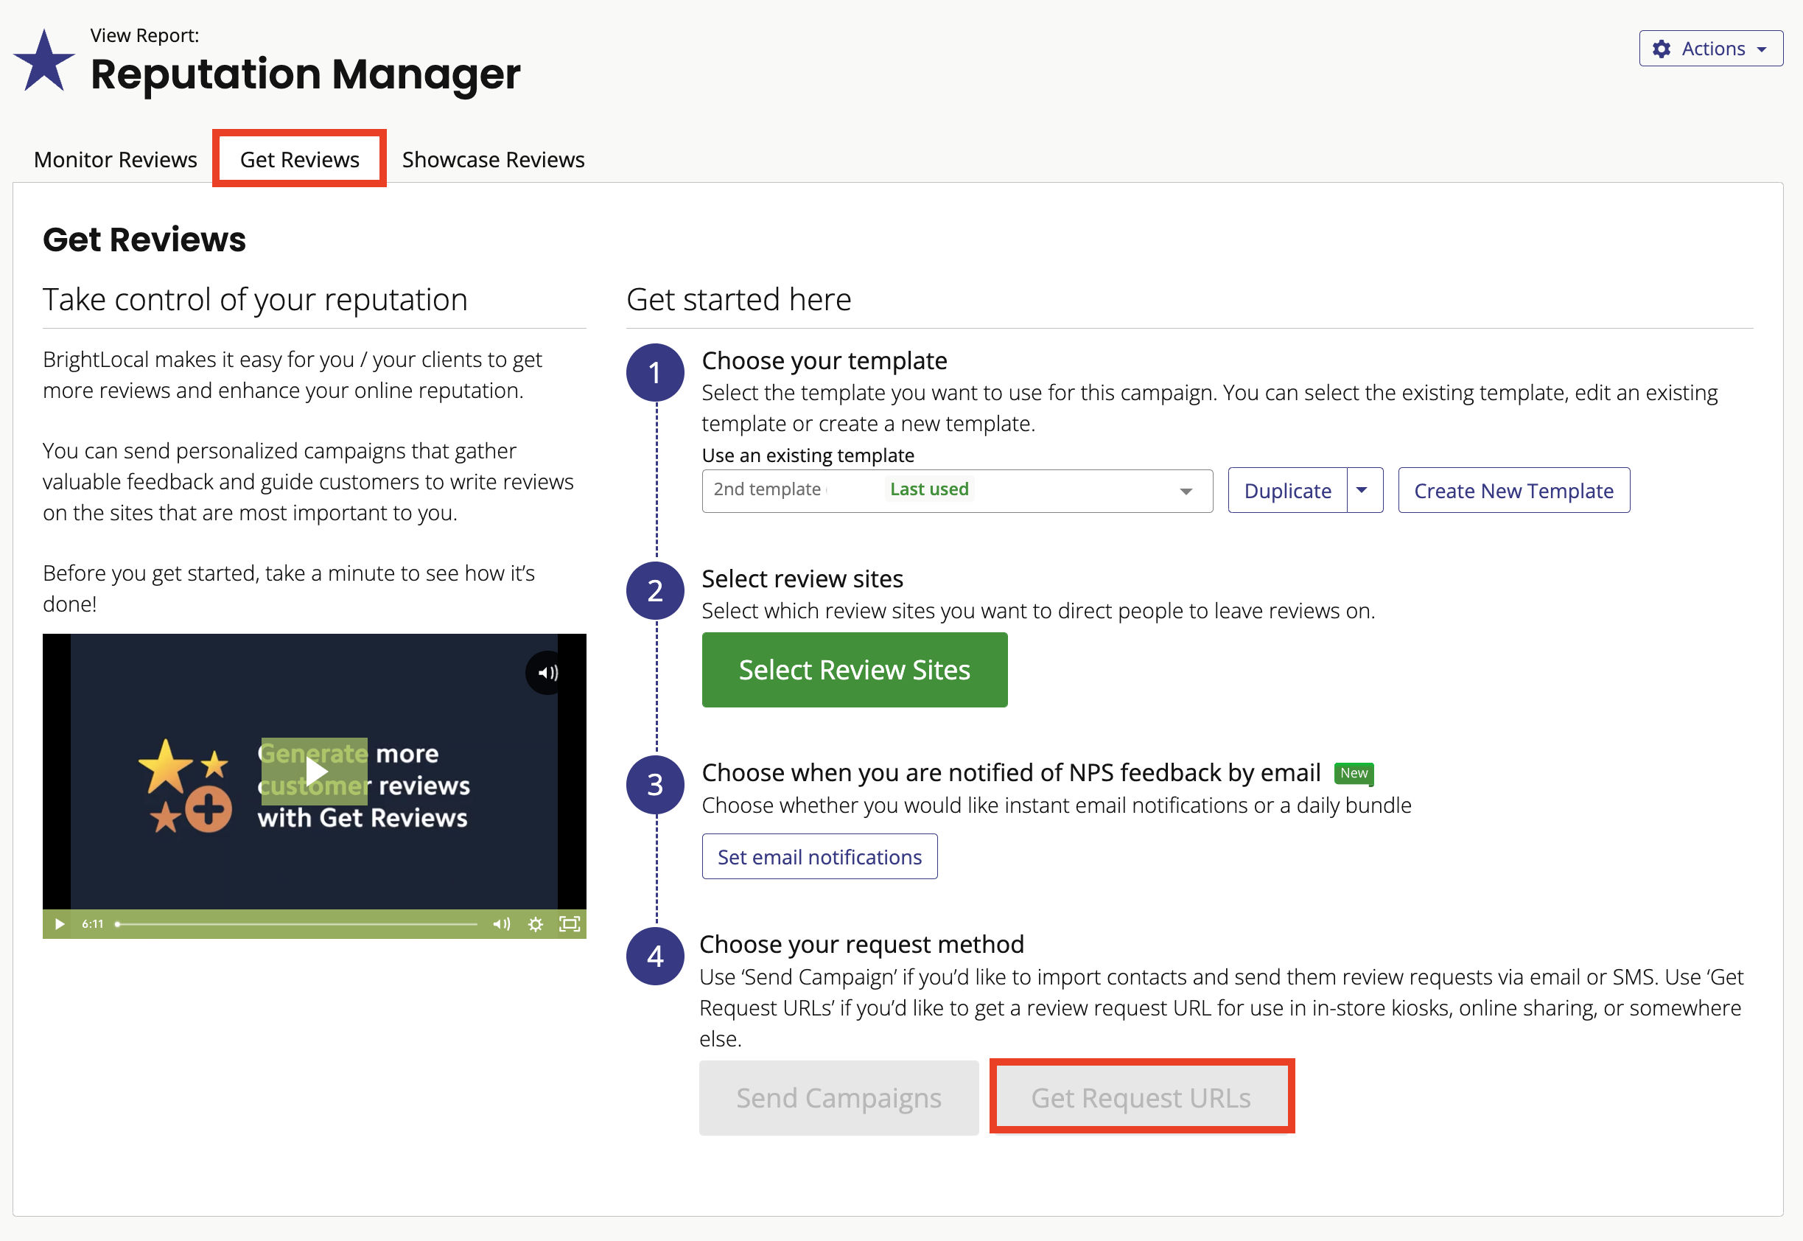Play the Get Reviews video using center play button
1803x1241 pixels.
pyautogui.click(x=314, y=772)
